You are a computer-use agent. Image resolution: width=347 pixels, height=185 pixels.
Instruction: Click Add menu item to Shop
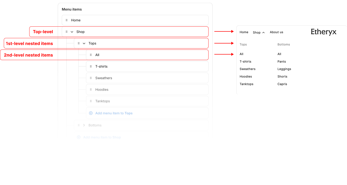coord(102,137)
